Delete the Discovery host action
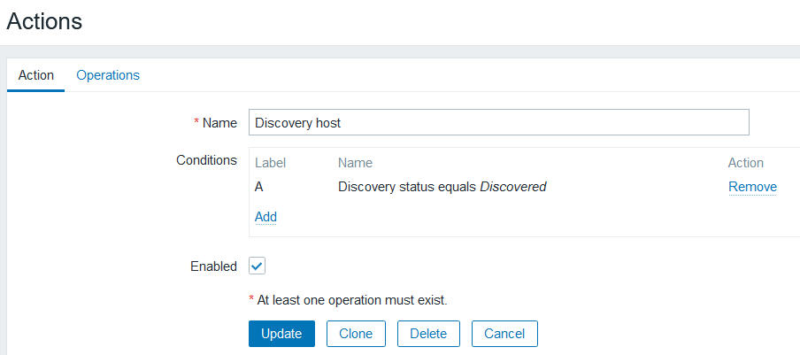Viewport: 800px width, 355px height. [x=428, y=334]
